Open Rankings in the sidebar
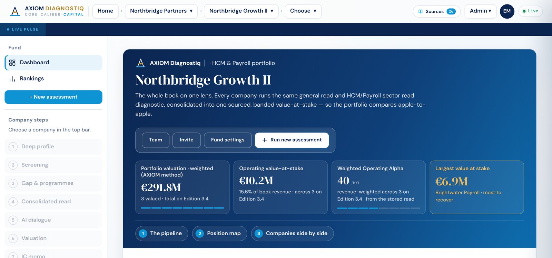The width and height of the screenshot is (552, 258). coord(53,78)
